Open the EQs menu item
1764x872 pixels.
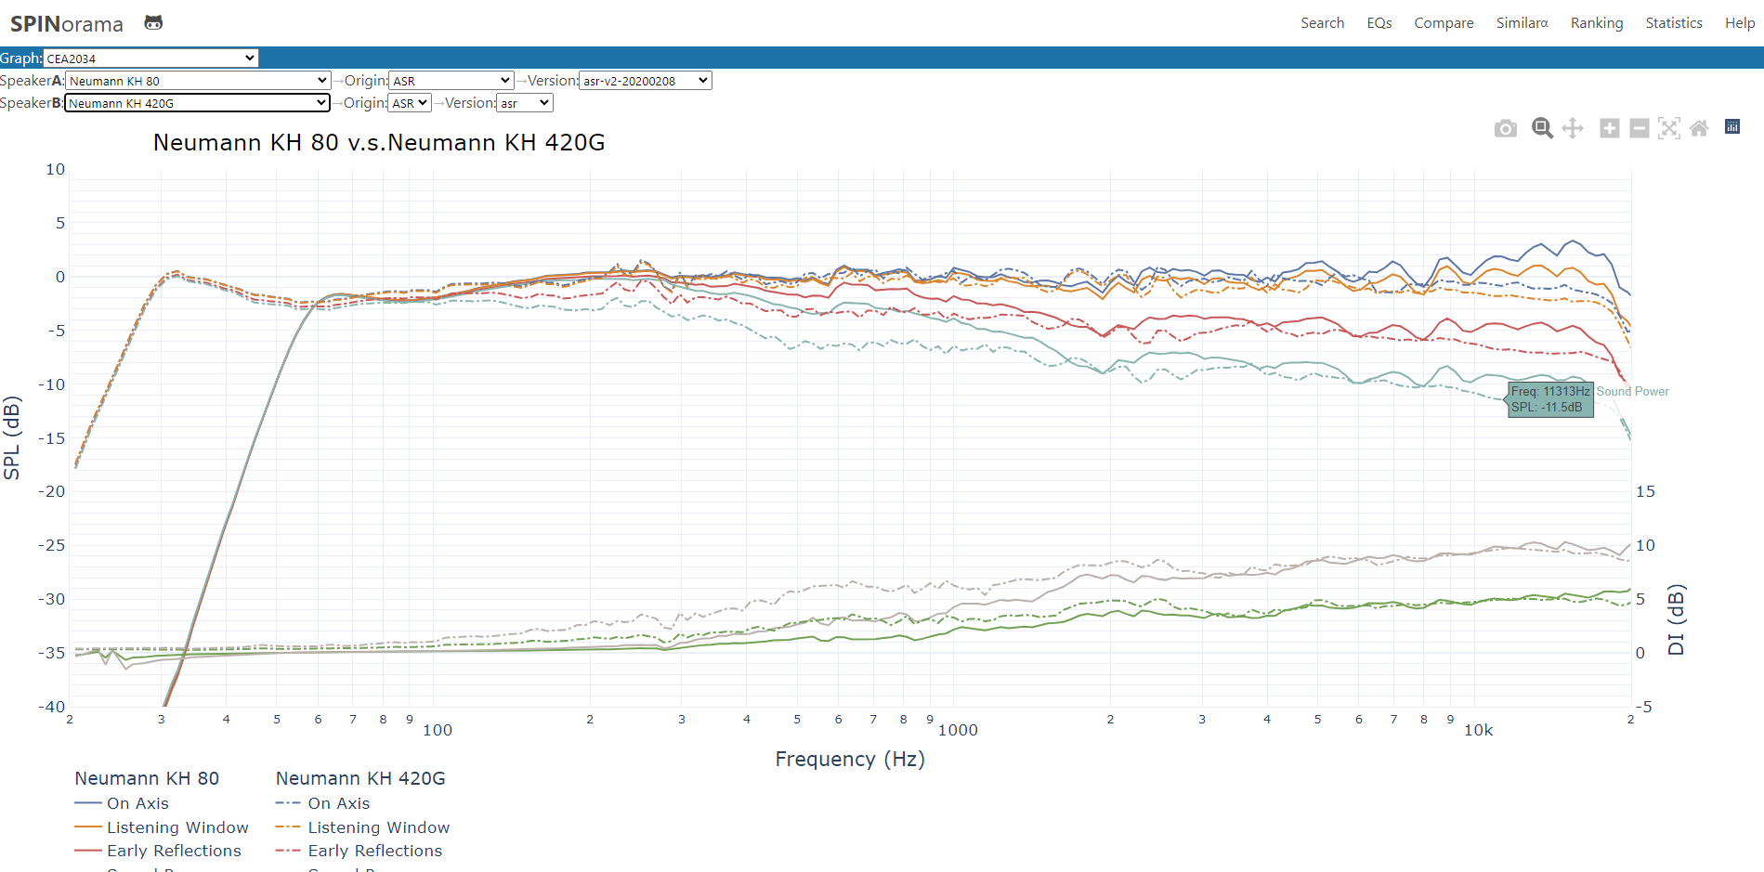point(1379,23)
